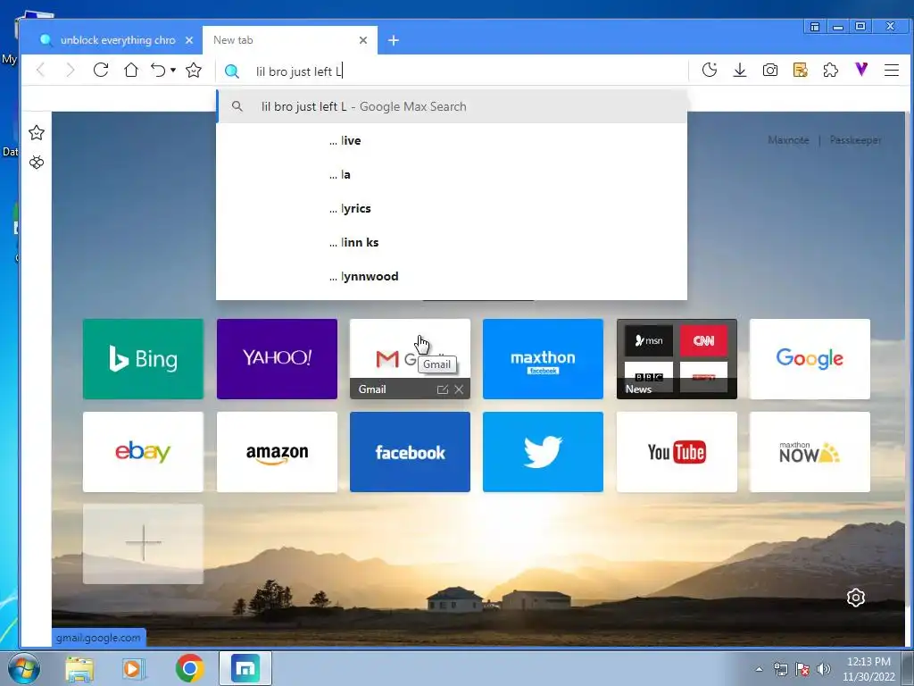Screen dimensions: 914x686
Task: Open CNN in the News tile
Action: pos(703,340)
